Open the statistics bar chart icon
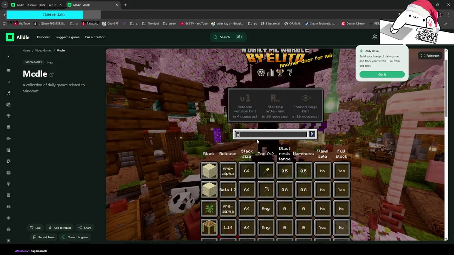 pyautogui.click(x=271, y=73)
